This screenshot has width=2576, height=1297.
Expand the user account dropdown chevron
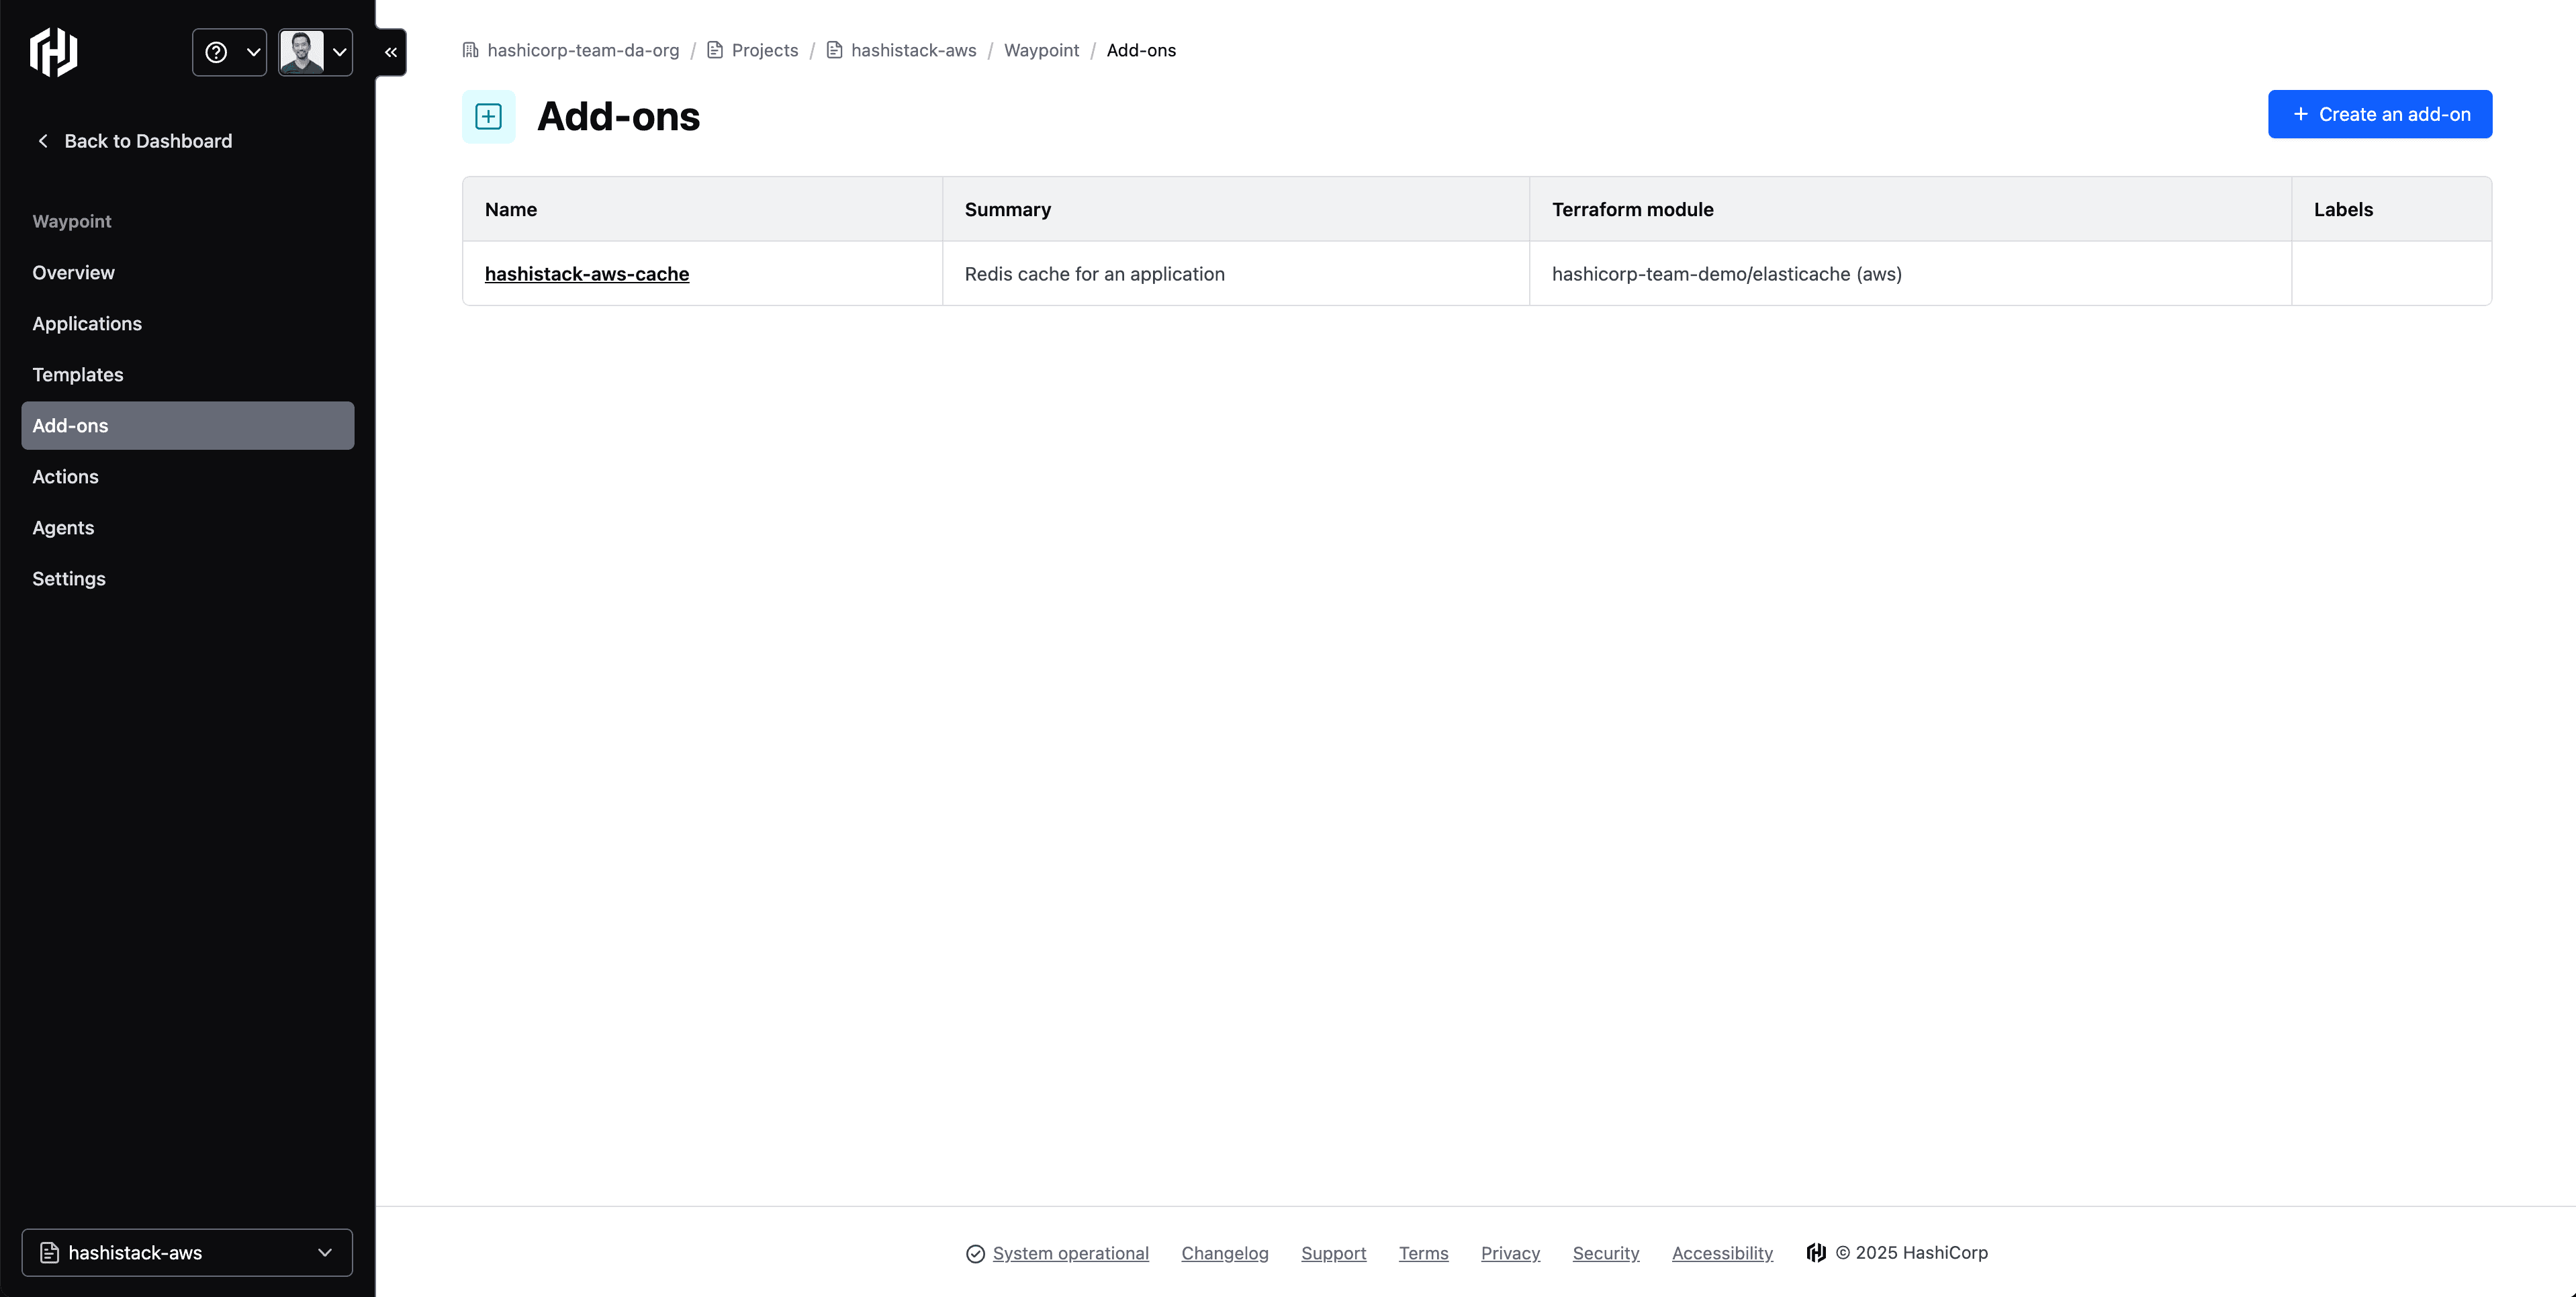coord(340,52)
